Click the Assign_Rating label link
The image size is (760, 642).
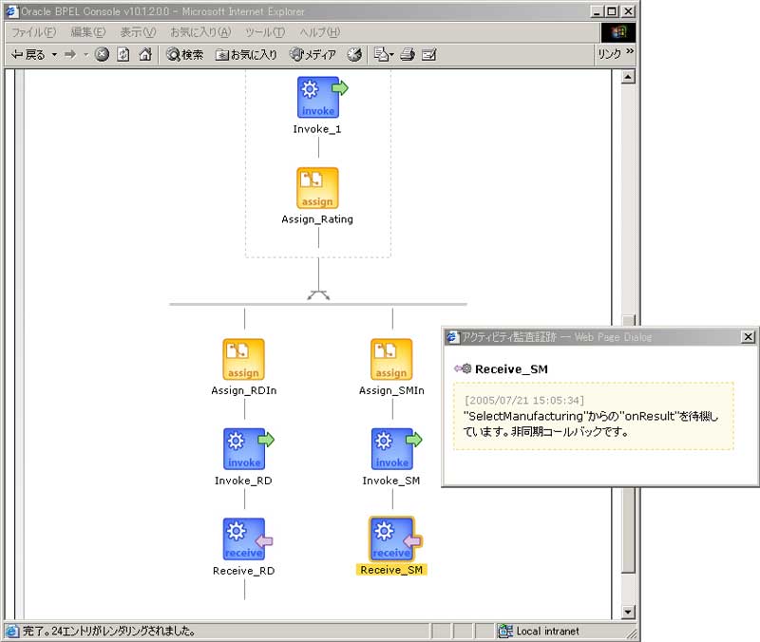[x=317, y=219]
